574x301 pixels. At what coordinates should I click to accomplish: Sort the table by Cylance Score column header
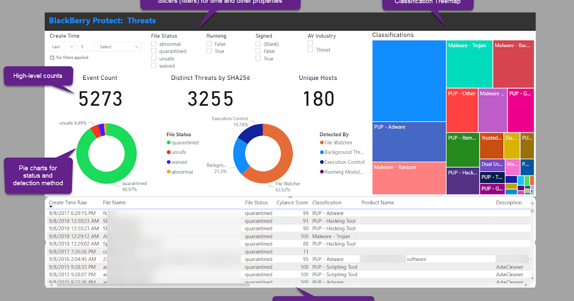(292, 202)
